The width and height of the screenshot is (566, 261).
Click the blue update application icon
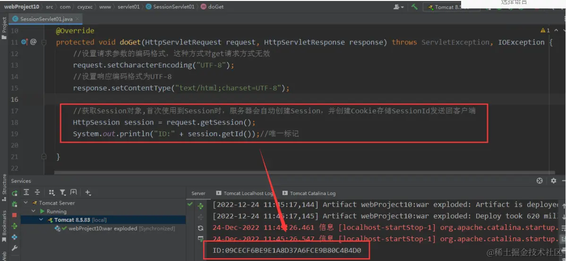click(15, 237)
